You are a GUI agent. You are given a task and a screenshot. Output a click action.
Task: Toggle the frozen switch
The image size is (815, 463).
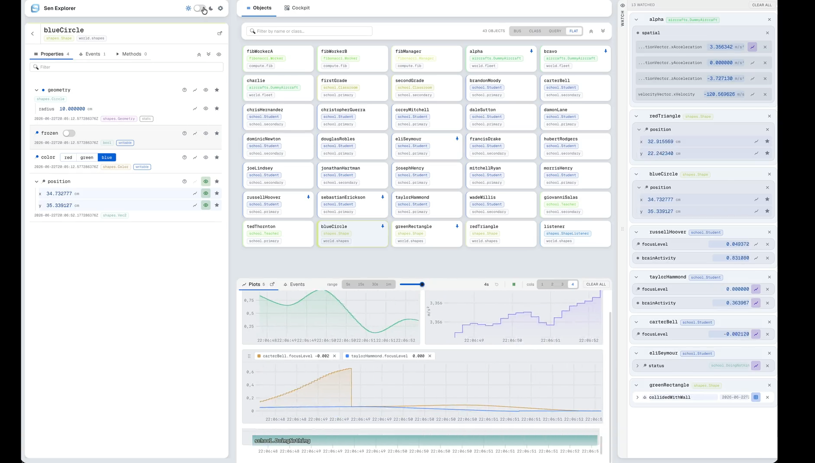pyautogui.click(x=69, y=133)
